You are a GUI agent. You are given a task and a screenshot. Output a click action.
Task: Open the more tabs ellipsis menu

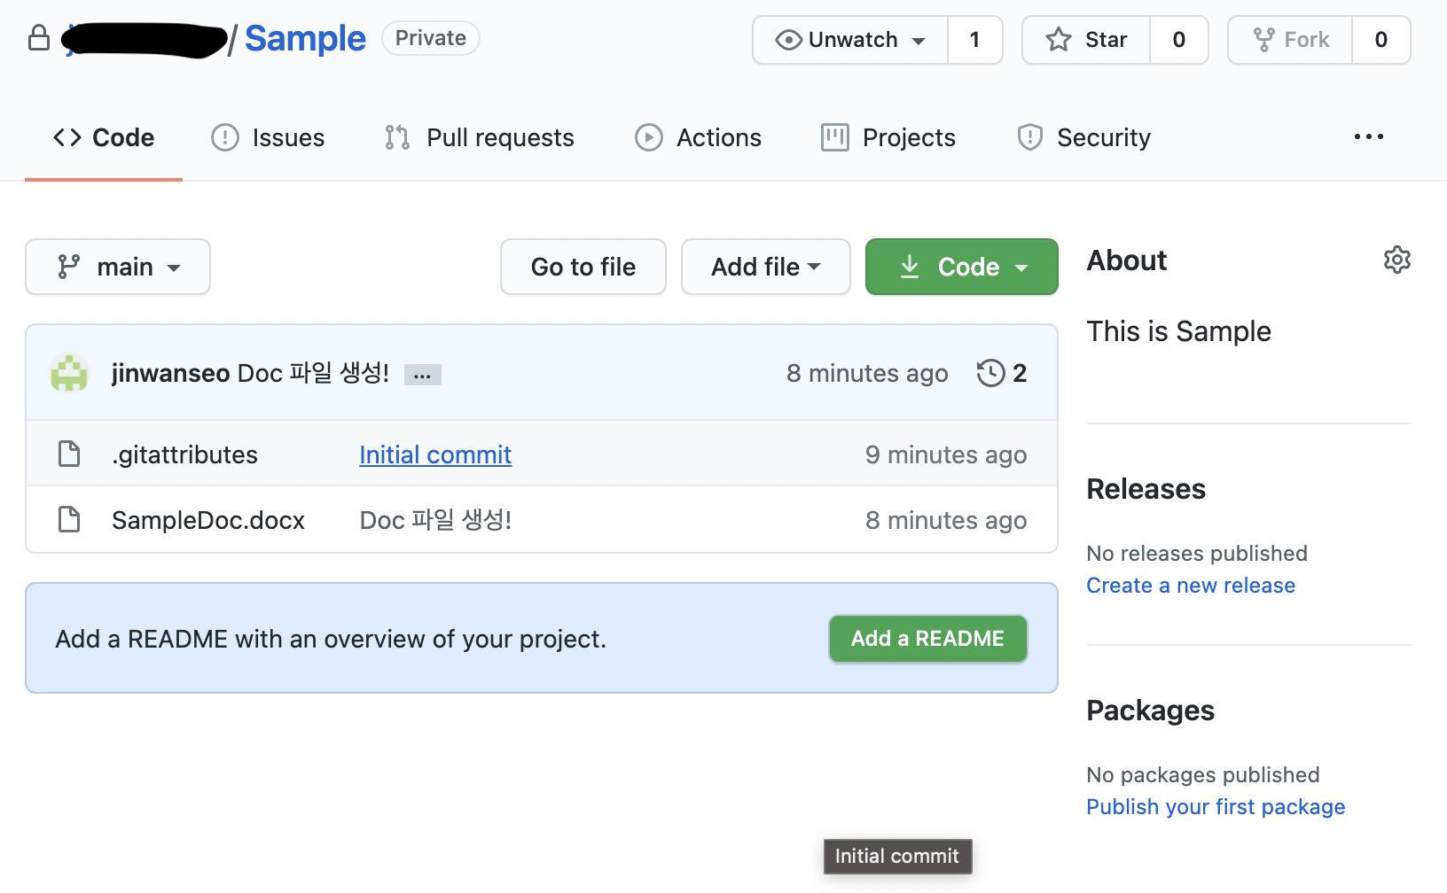[1369, 137]
